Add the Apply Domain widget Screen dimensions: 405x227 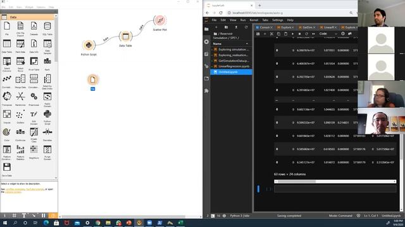coord(47,100)
